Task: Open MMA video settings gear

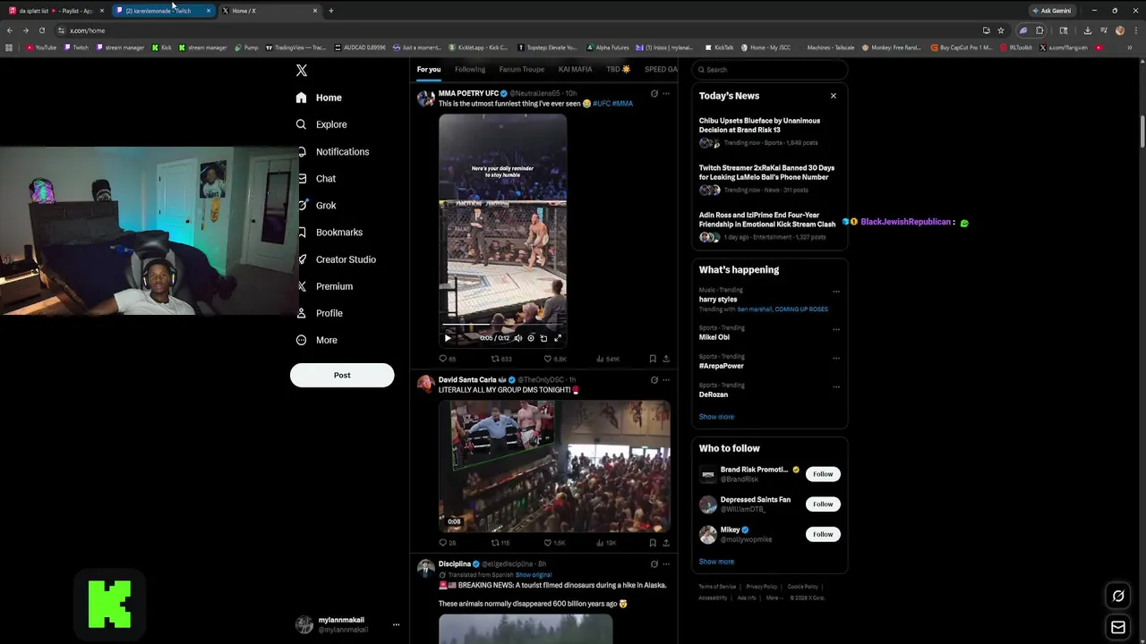Action: pos(530,338)
